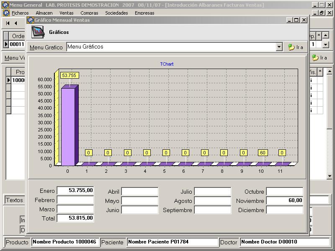Click the scroll-down arrow of the order grid
This screenshot has width=335, height=251.
click(325, 44)
